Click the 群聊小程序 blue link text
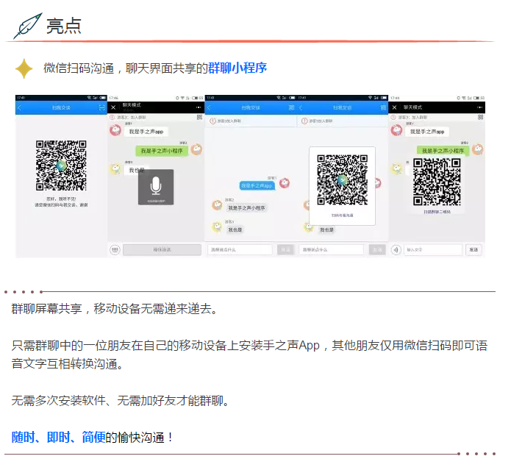The height and width of the screenshot is (470, 511). 237,68
